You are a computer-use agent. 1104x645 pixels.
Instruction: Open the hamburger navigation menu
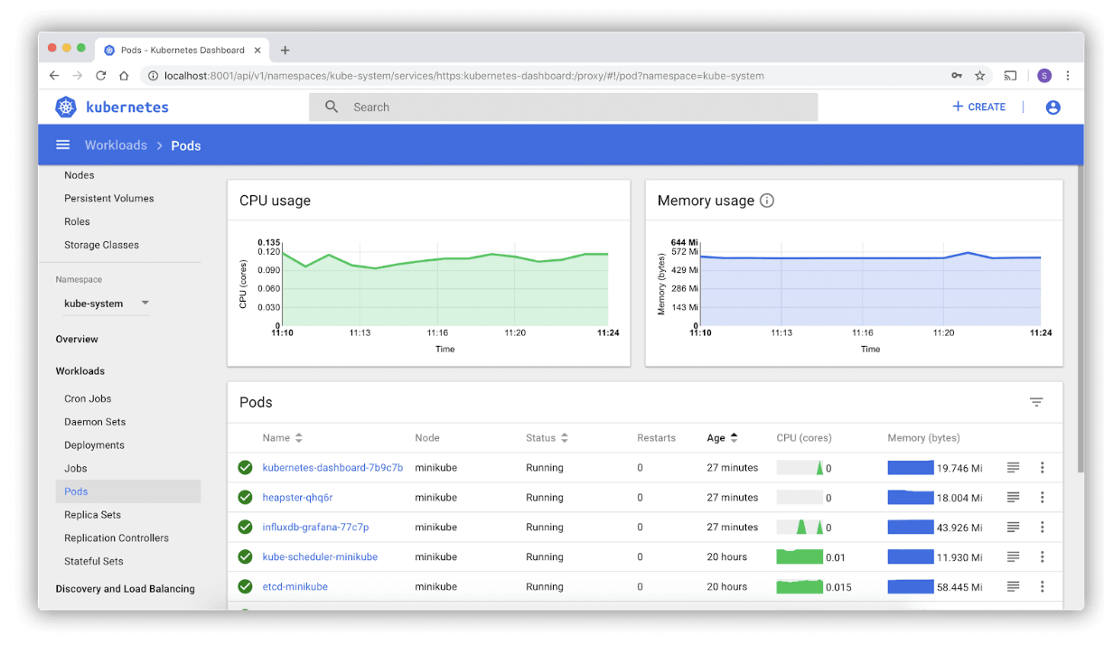(62, 145)
